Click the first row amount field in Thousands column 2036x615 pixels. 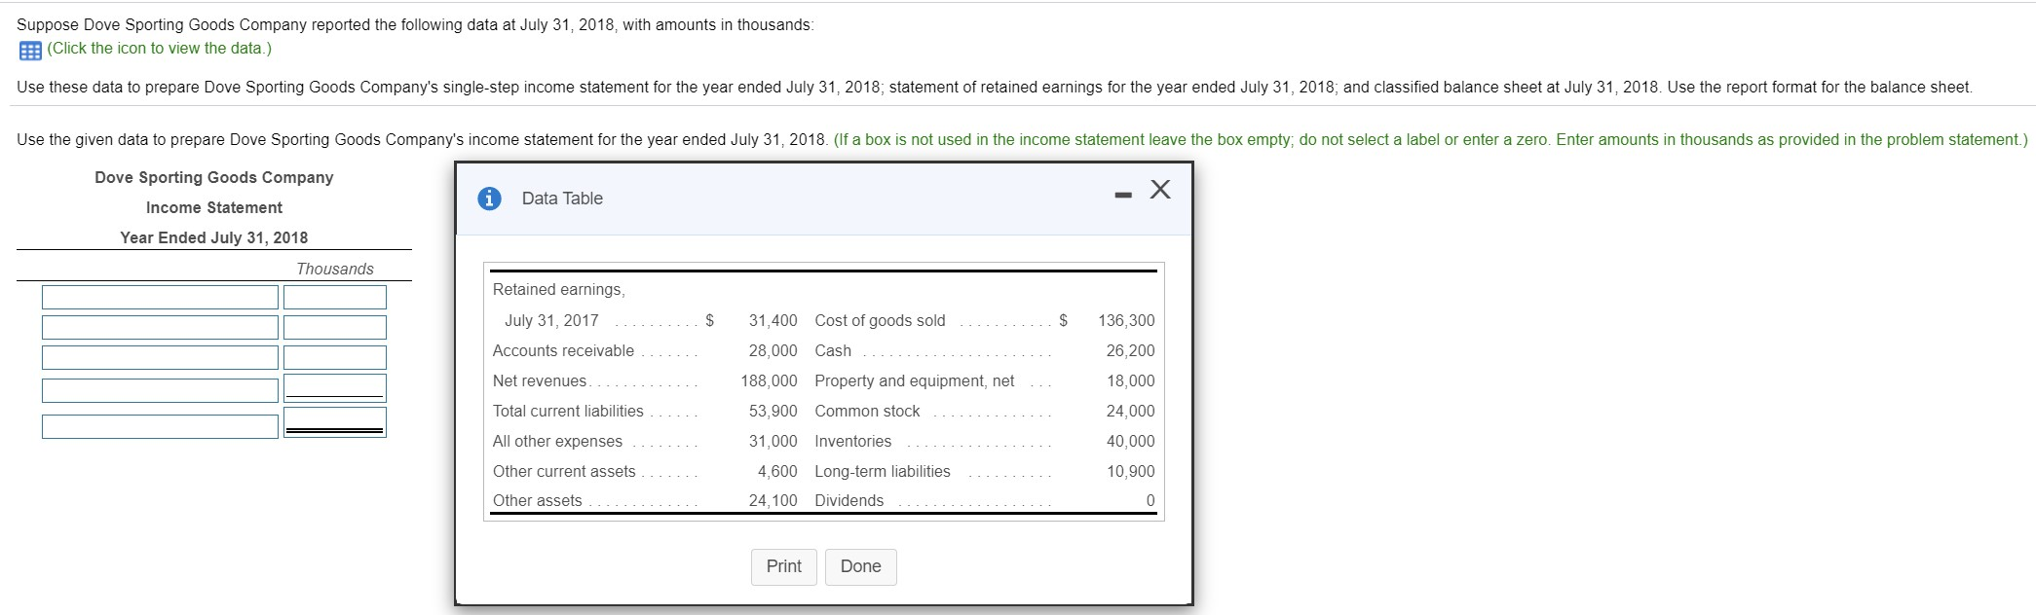click(x=335, y=298)
